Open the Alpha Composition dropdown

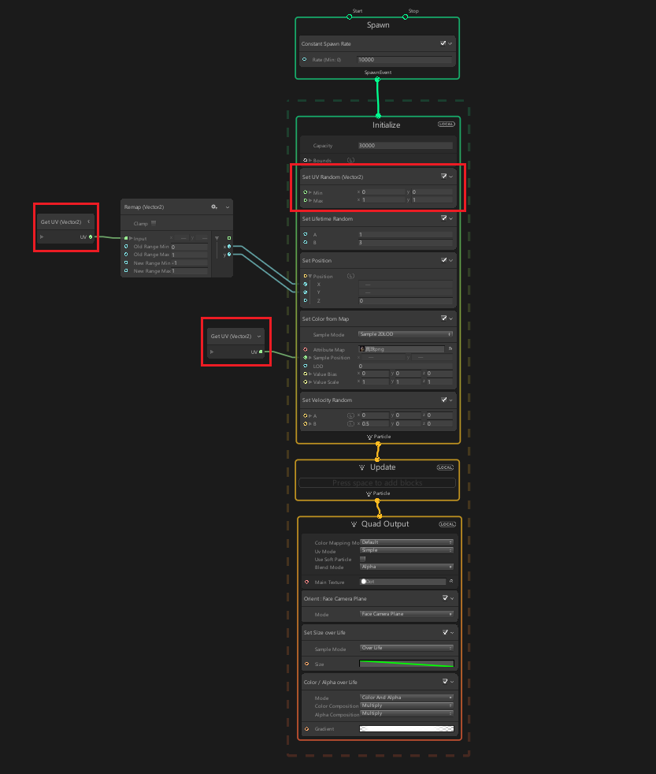pyautogui.click(x=406, y=713)
